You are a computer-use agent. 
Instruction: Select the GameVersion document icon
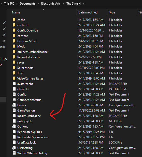coord(14,110)
